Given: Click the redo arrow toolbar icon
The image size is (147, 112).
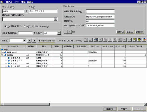Looking at the screenshot, I should pos(130,40).
